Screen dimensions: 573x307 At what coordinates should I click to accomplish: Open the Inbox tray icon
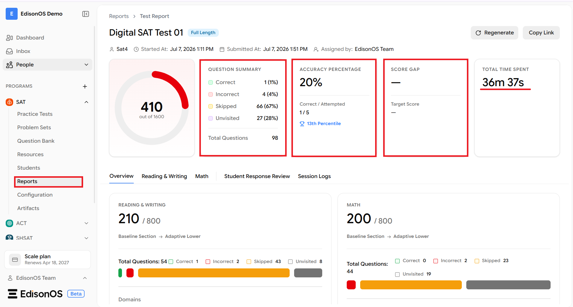(10, 51)
